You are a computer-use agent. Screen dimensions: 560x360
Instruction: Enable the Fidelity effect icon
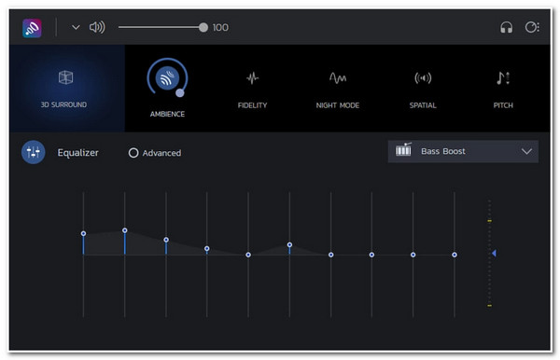click(252, 77)
